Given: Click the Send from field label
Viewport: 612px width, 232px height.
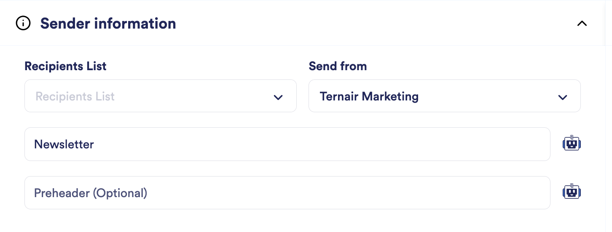Looking at the screenshot, I should 338,66.
